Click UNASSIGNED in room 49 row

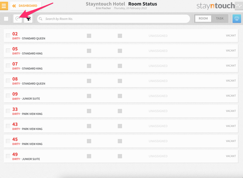click(x=158, y=156)
